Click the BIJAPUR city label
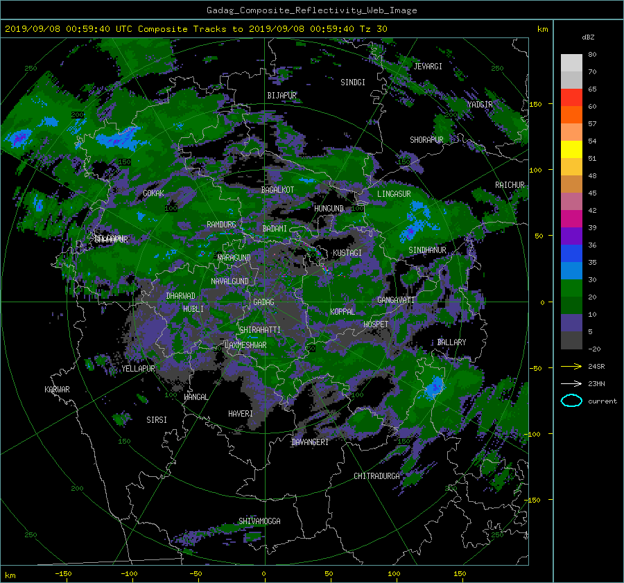 point(281,96)
